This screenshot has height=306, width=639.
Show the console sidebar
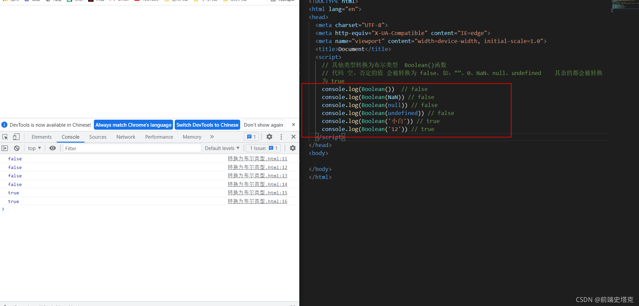5,148
